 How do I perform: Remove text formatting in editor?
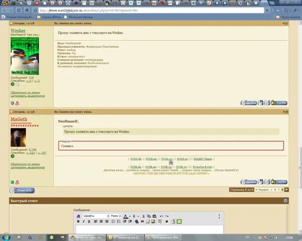coord(78,216)
